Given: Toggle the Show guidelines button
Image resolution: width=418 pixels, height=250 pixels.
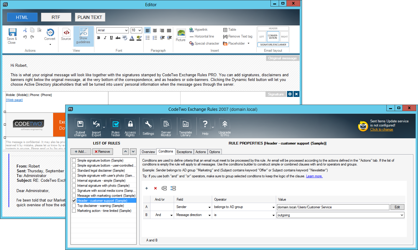Looking at the screenshot, I should pos(83,36).
